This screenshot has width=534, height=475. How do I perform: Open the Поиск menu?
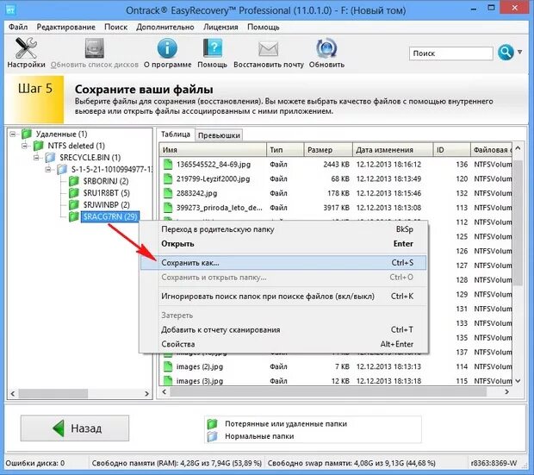click(x=115, y=27)
